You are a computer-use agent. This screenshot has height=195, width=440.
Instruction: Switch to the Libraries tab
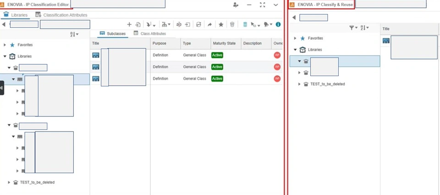click(x=16, y=15)
